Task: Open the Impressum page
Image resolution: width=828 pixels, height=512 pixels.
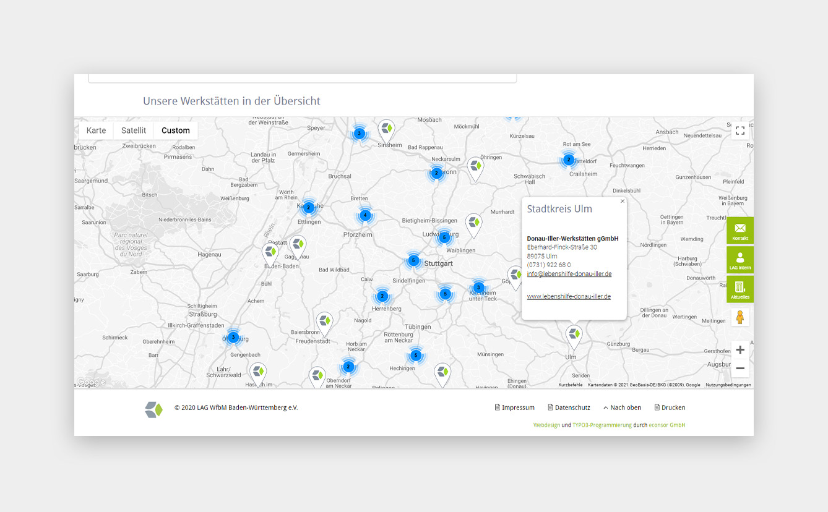Action: [515, 407]
